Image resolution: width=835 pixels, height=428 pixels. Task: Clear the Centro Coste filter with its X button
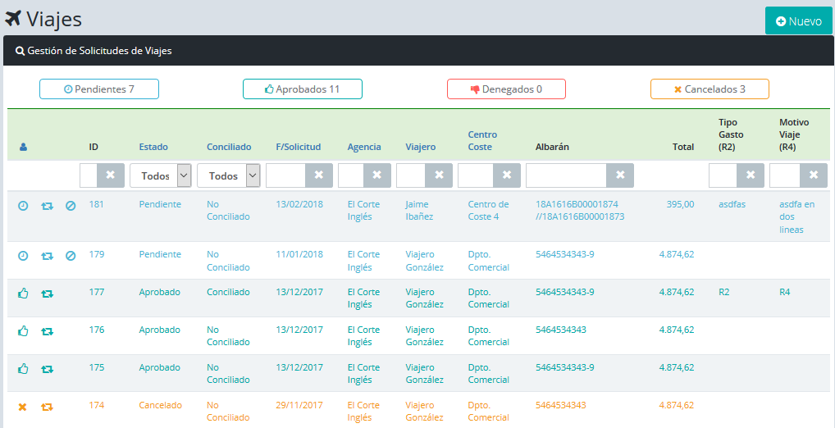(x=507, y=175)
